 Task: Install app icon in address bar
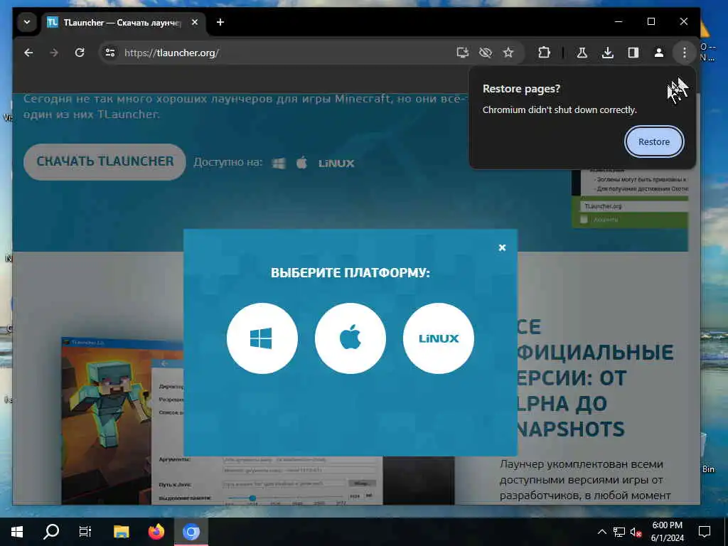[462, 53]
